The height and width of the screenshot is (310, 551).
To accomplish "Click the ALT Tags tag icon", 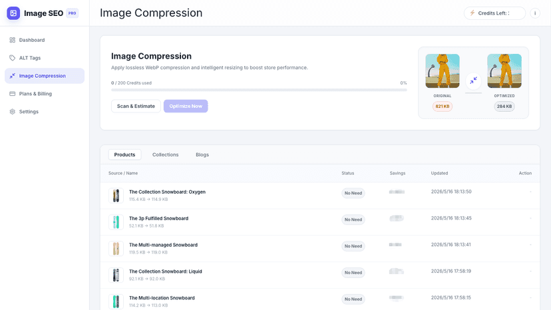I will pos(12,58).
